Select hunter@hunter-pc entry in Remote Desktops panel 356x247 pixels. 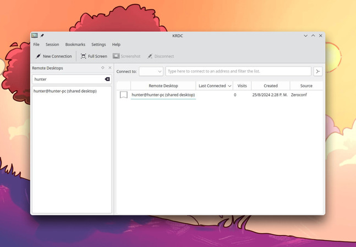click(x=65, y=91)
